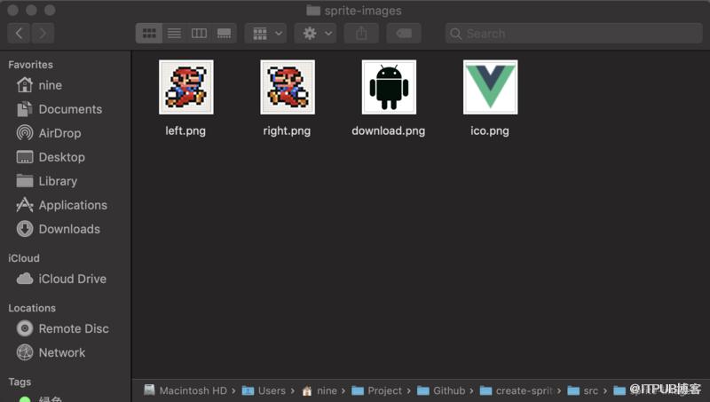Click the Documents pages icon
The height and width of the screenshot is (402, 710).
coord(25,108)
